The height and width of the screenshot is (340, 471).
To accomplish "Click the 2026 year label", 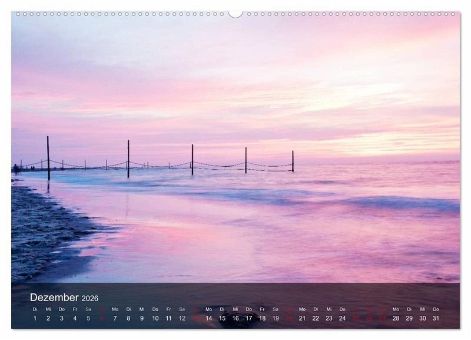I will pyautogui.click(x=90, y=299).
